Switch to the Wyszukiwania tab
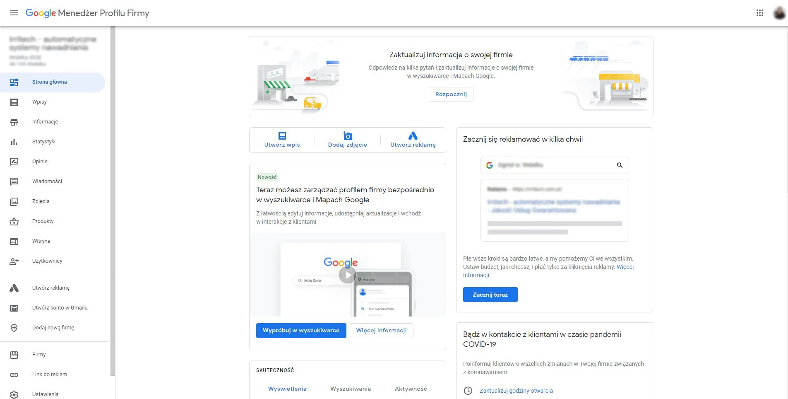This screenshot has width=788, height=399. tap(350, 389)
